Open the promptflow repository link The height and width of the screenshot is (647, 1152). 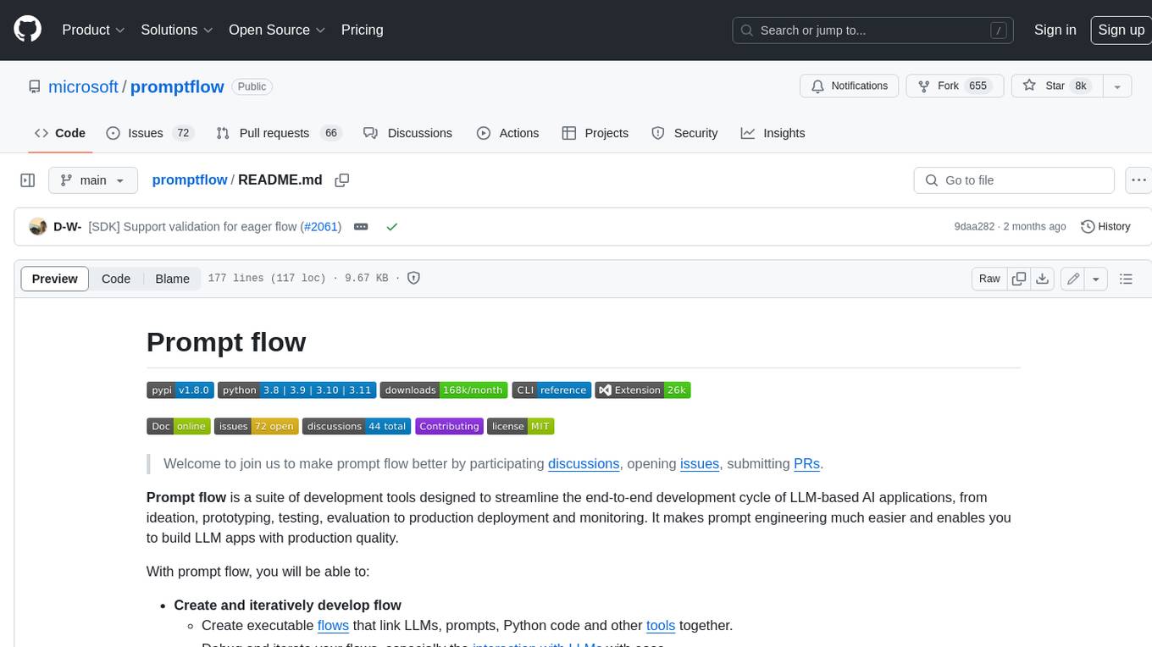(177, 86)
